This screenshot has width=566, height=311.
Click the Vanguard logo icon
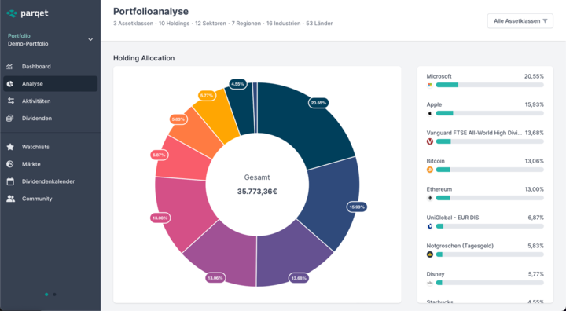click(430, 141)
